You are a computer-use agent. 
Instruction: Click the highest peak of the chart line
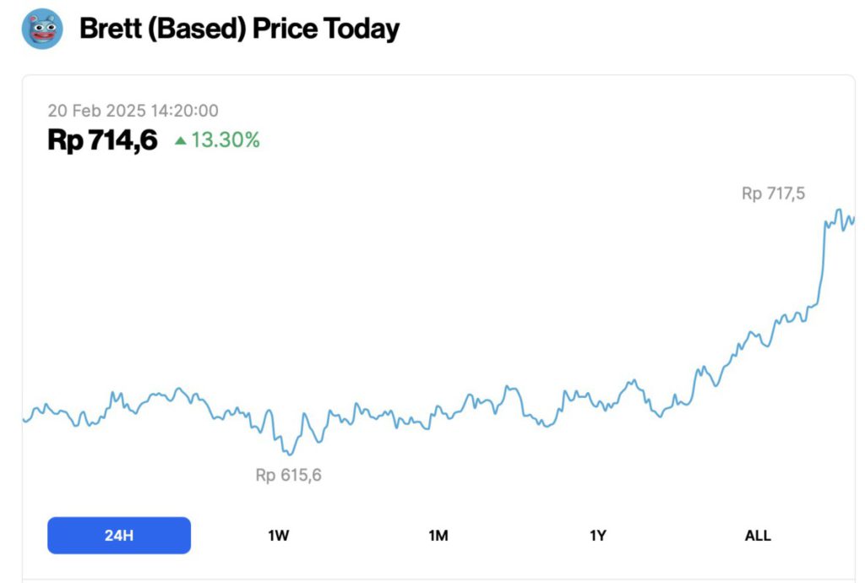(x=839, y=210)
